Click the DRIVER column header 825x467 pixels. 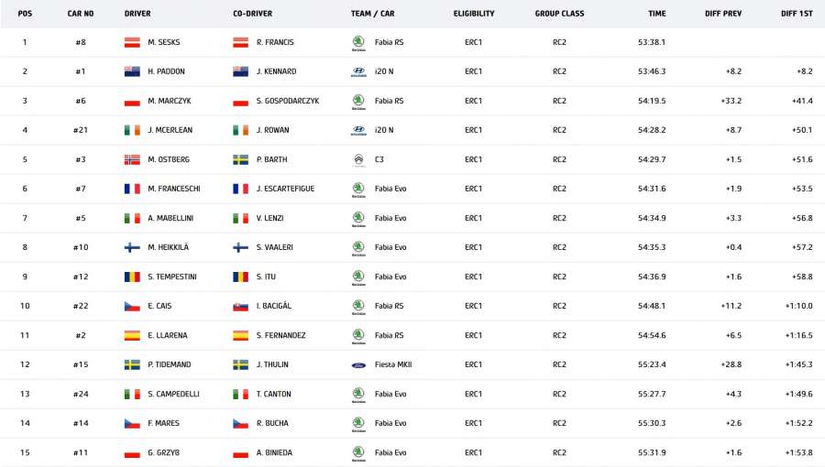coord(137,14)
